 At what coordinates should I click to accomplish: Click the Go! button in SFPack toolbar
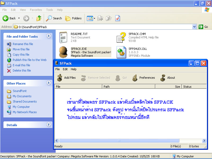(121, 78)
